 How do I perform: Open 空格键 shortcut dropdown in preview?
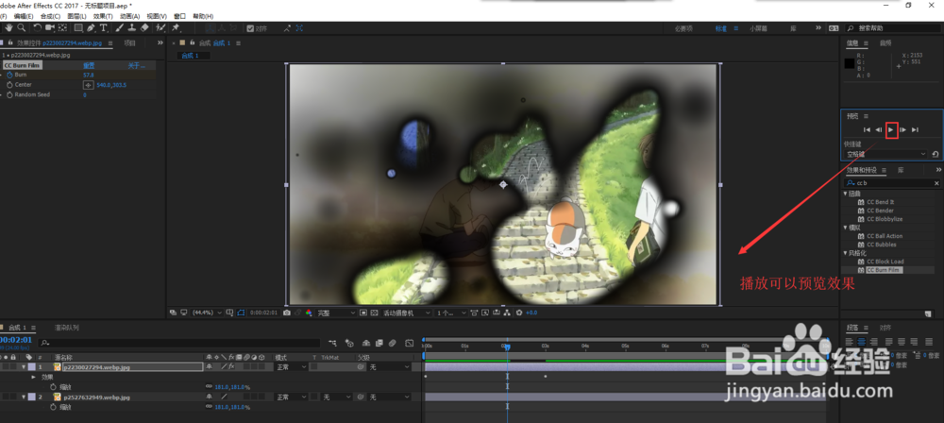(x=885, y=154)
